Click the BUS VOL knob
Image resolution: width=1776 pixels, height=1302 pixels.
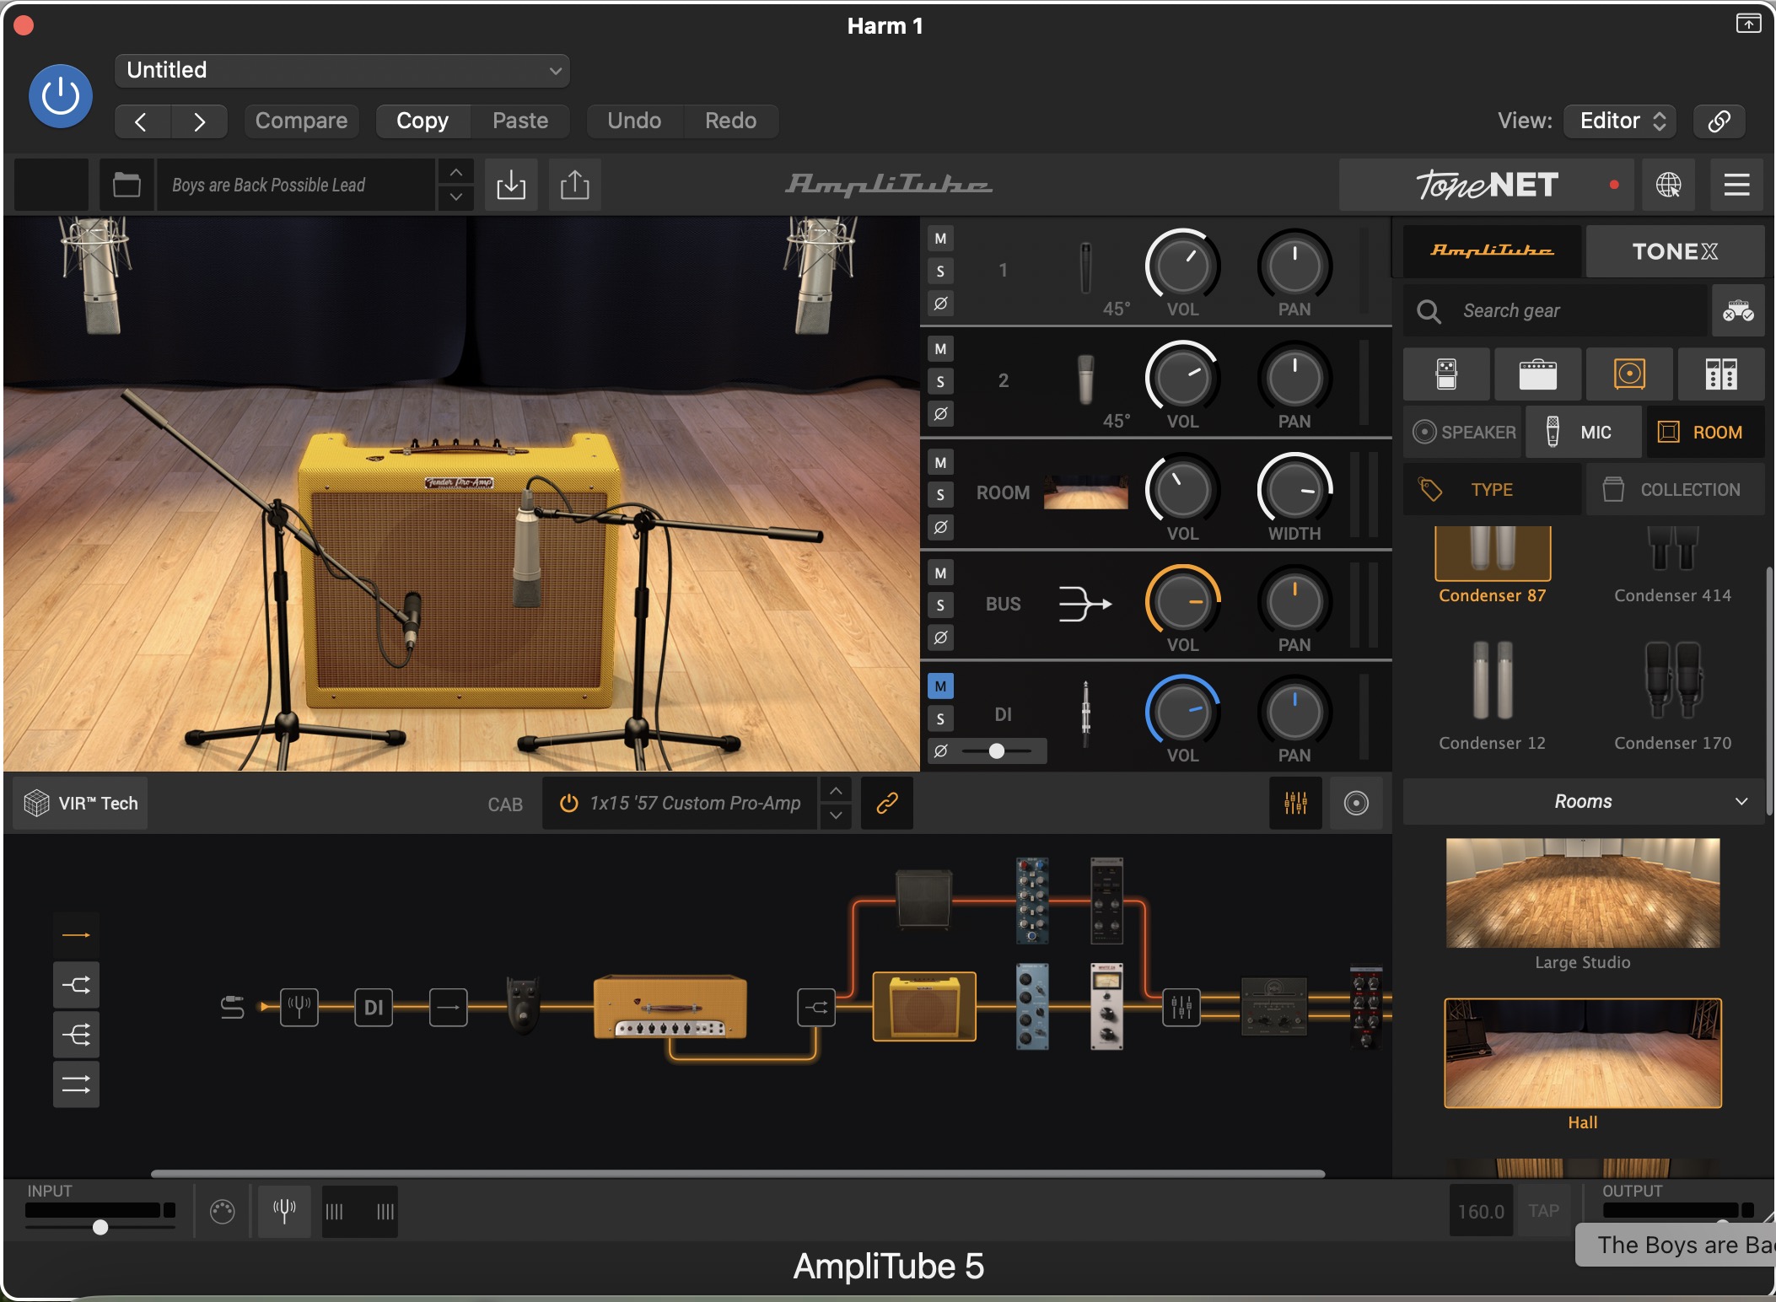[1182, 602]
